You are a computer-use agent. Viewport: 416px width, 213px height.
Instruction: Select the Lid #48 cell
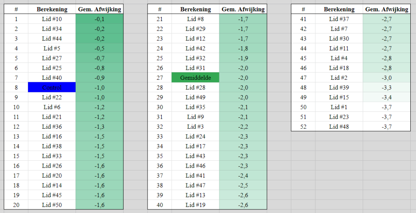(x=339, y=126)
